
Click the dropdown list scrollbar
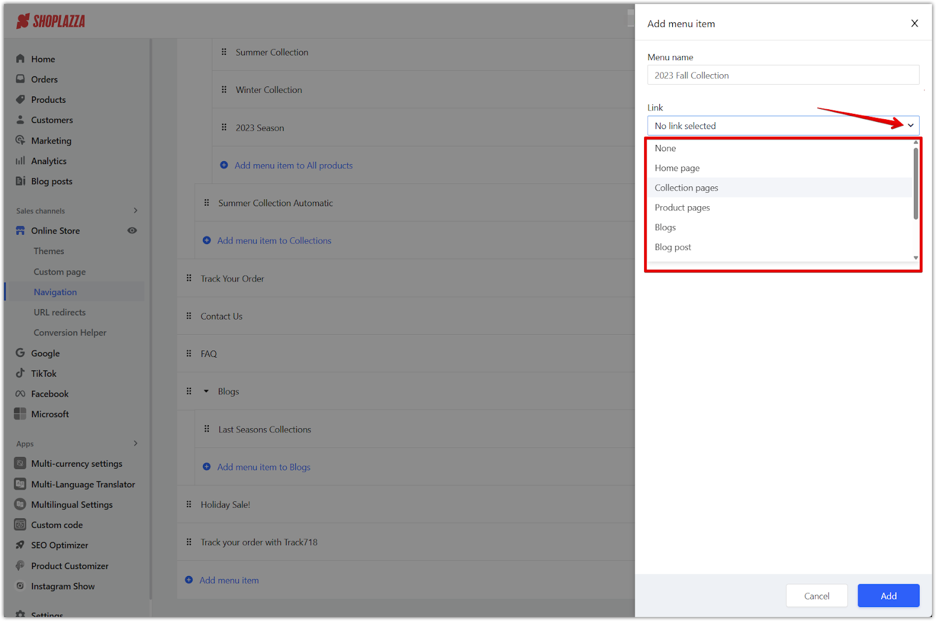click(916, 184)
